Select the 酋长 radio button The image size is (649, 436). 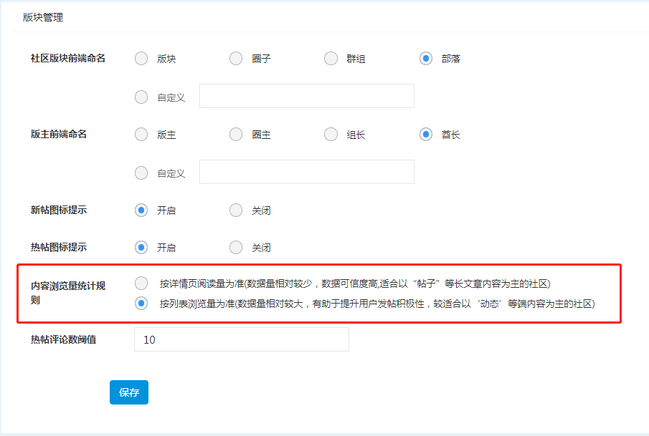(x=426, y=135)
